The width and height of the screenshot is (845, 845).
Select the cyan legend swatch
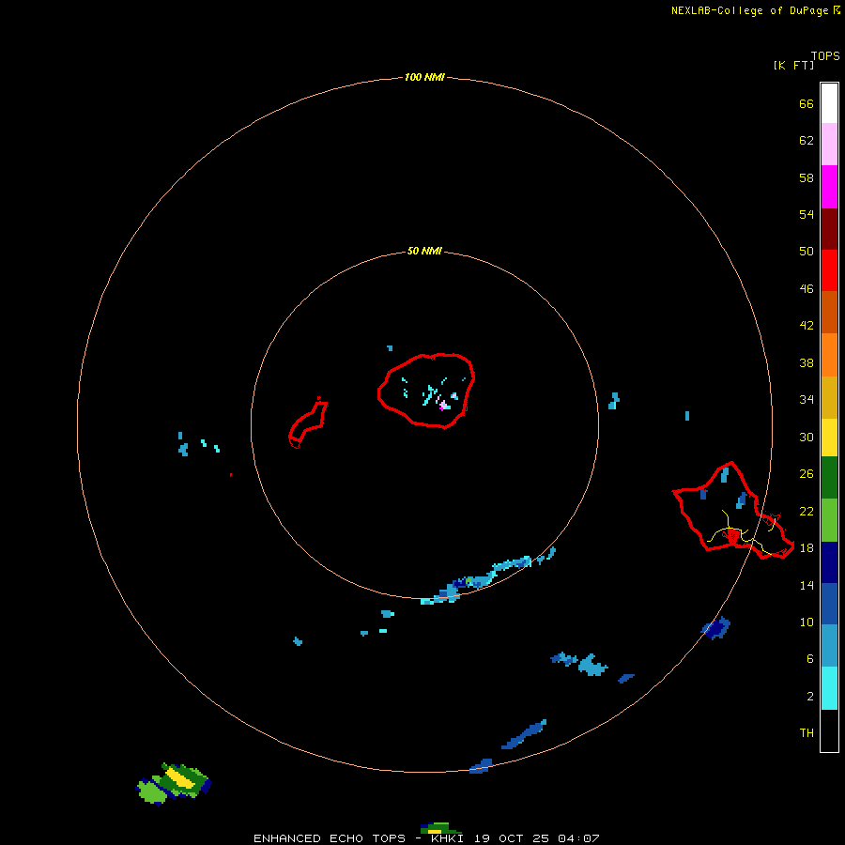[x=829, y=688]
